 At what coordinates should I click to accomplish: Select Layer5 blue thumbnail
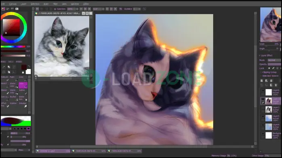click(269, 118)
